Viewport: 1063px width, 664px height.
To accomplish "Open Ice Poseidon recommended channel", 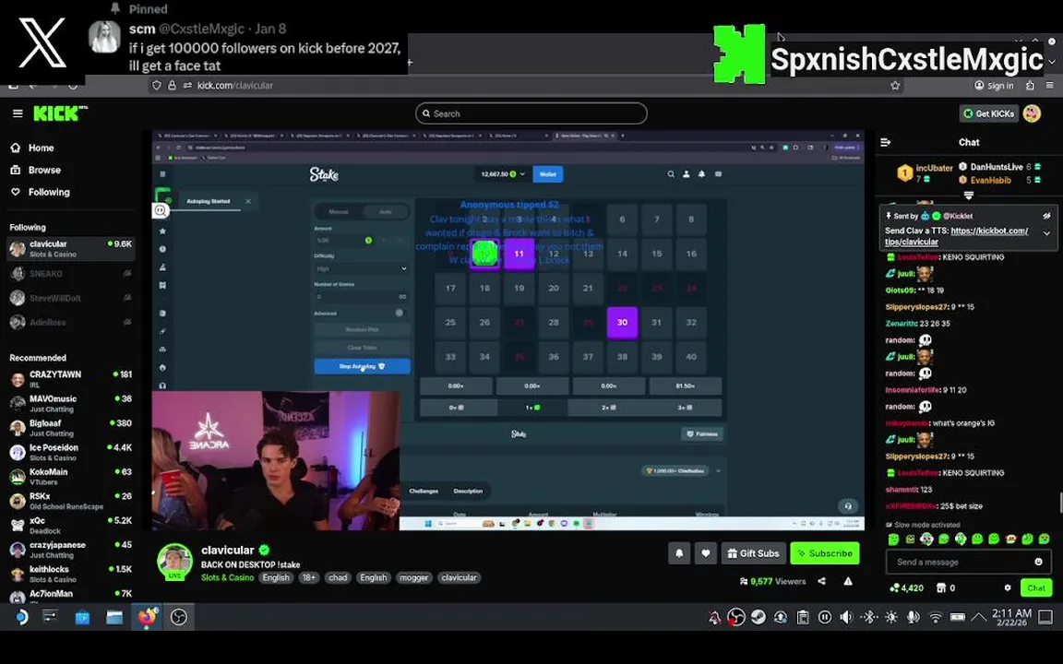I will click(x=70, y=452).
